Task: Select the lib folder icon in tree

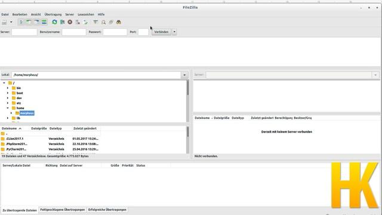Action: click(x=14, y=118)
